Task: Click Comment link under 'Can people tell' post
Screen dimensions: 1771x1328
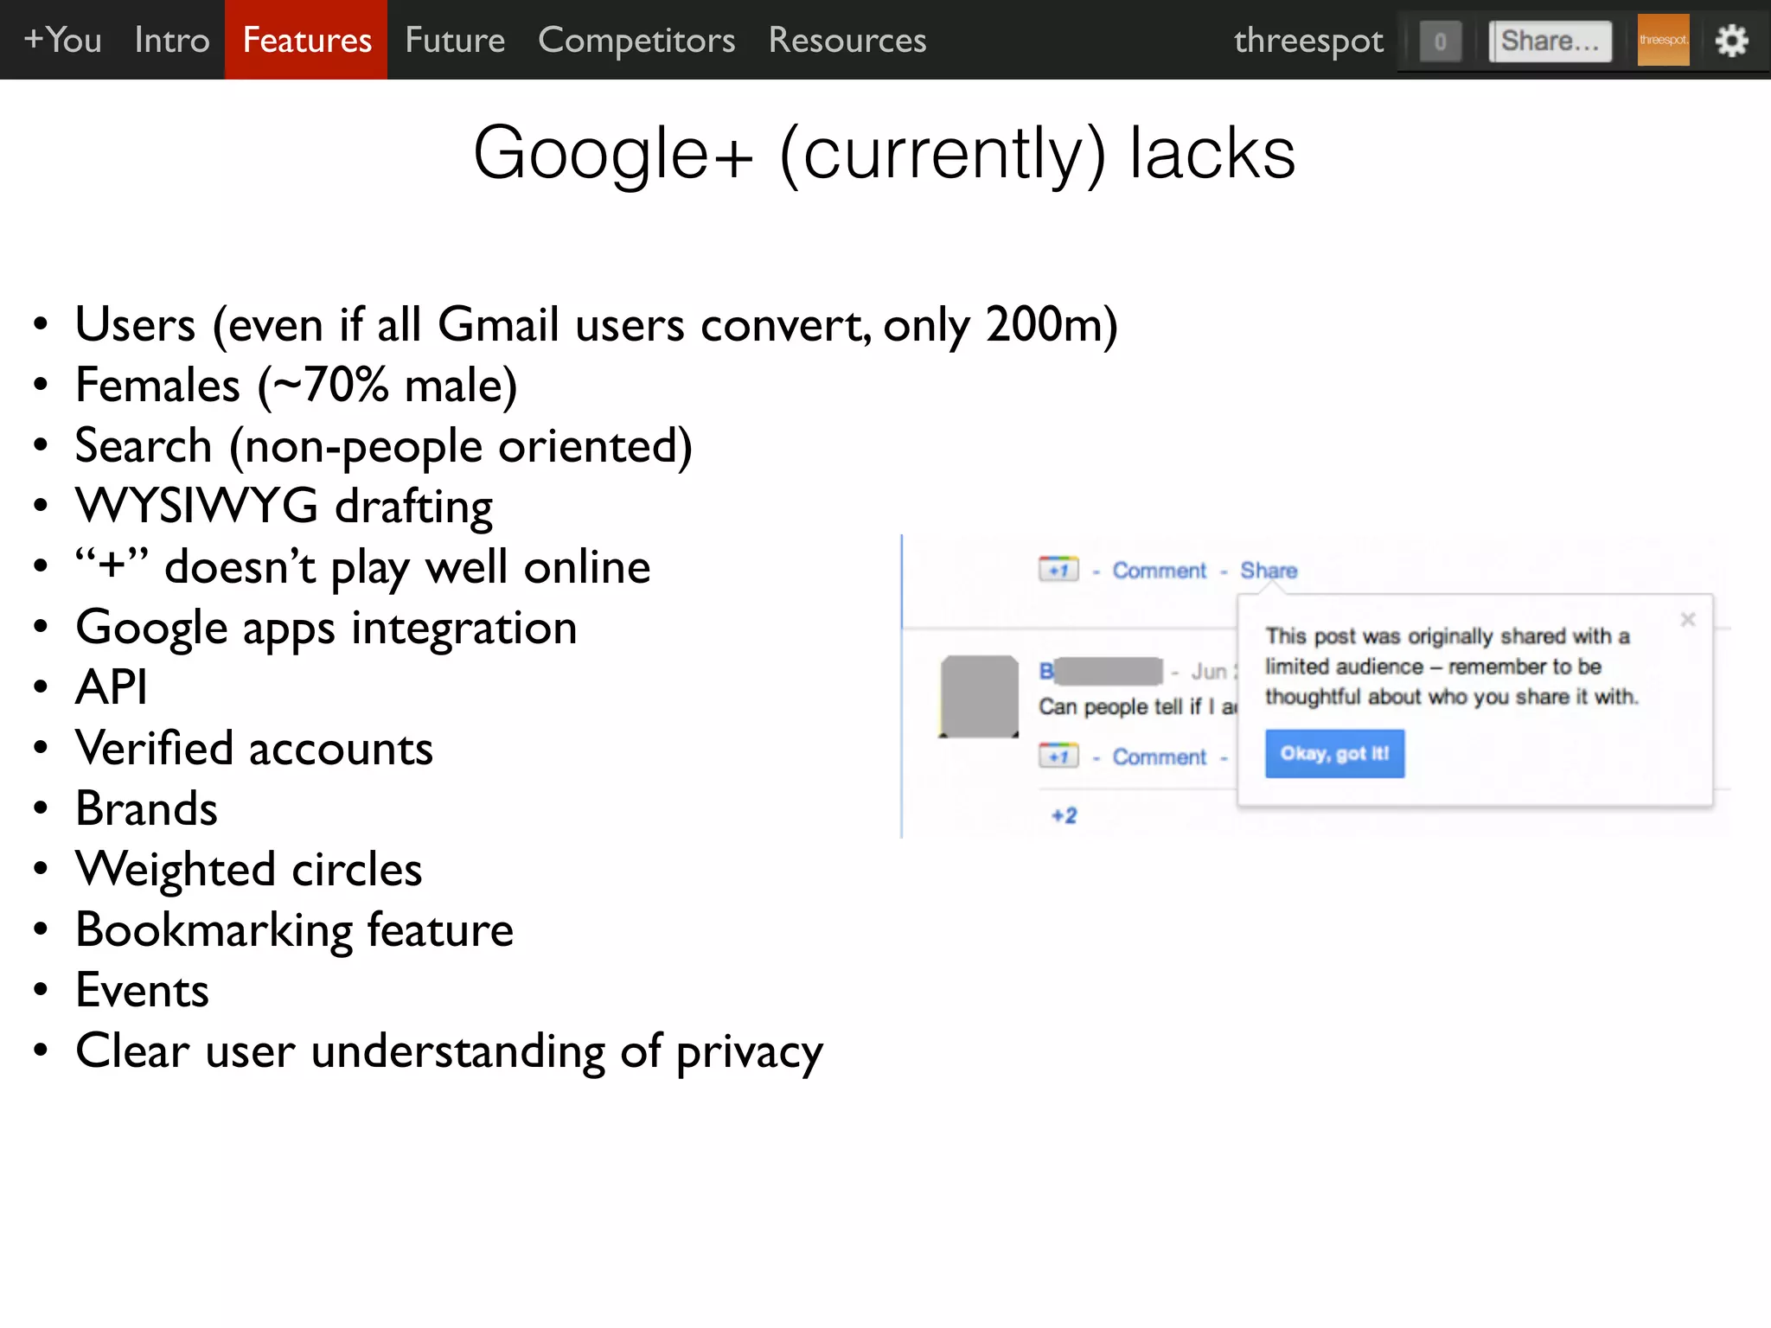Action: coord(1159,757)
